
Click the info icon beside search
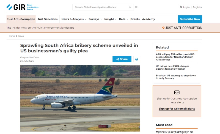[136, 7]
